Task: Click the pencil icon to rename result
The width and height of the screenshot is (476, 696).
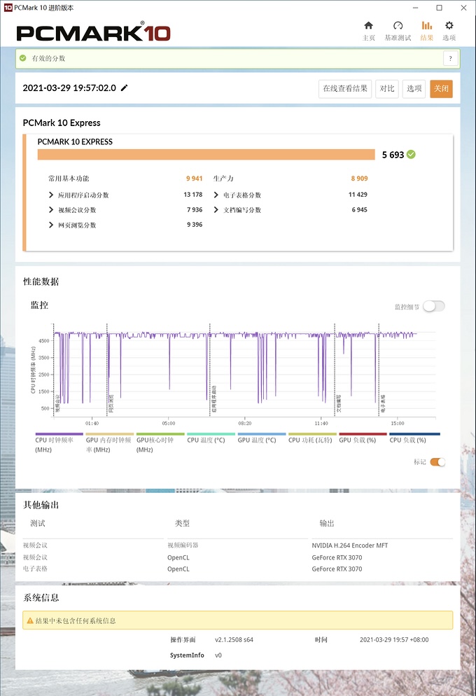Action: [124, 88]
